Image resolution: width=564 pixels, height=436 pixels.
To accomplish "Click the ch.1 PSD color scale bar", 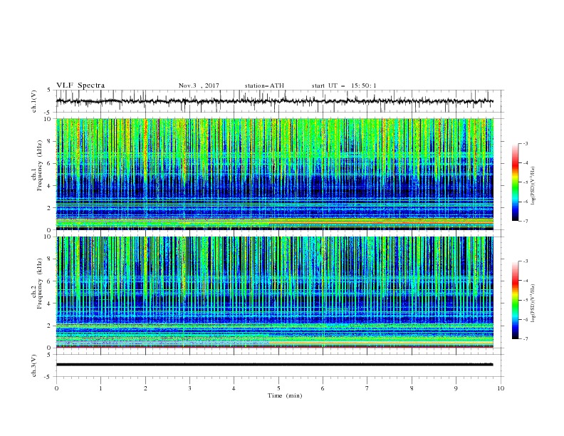I will (x=515, y=182).
